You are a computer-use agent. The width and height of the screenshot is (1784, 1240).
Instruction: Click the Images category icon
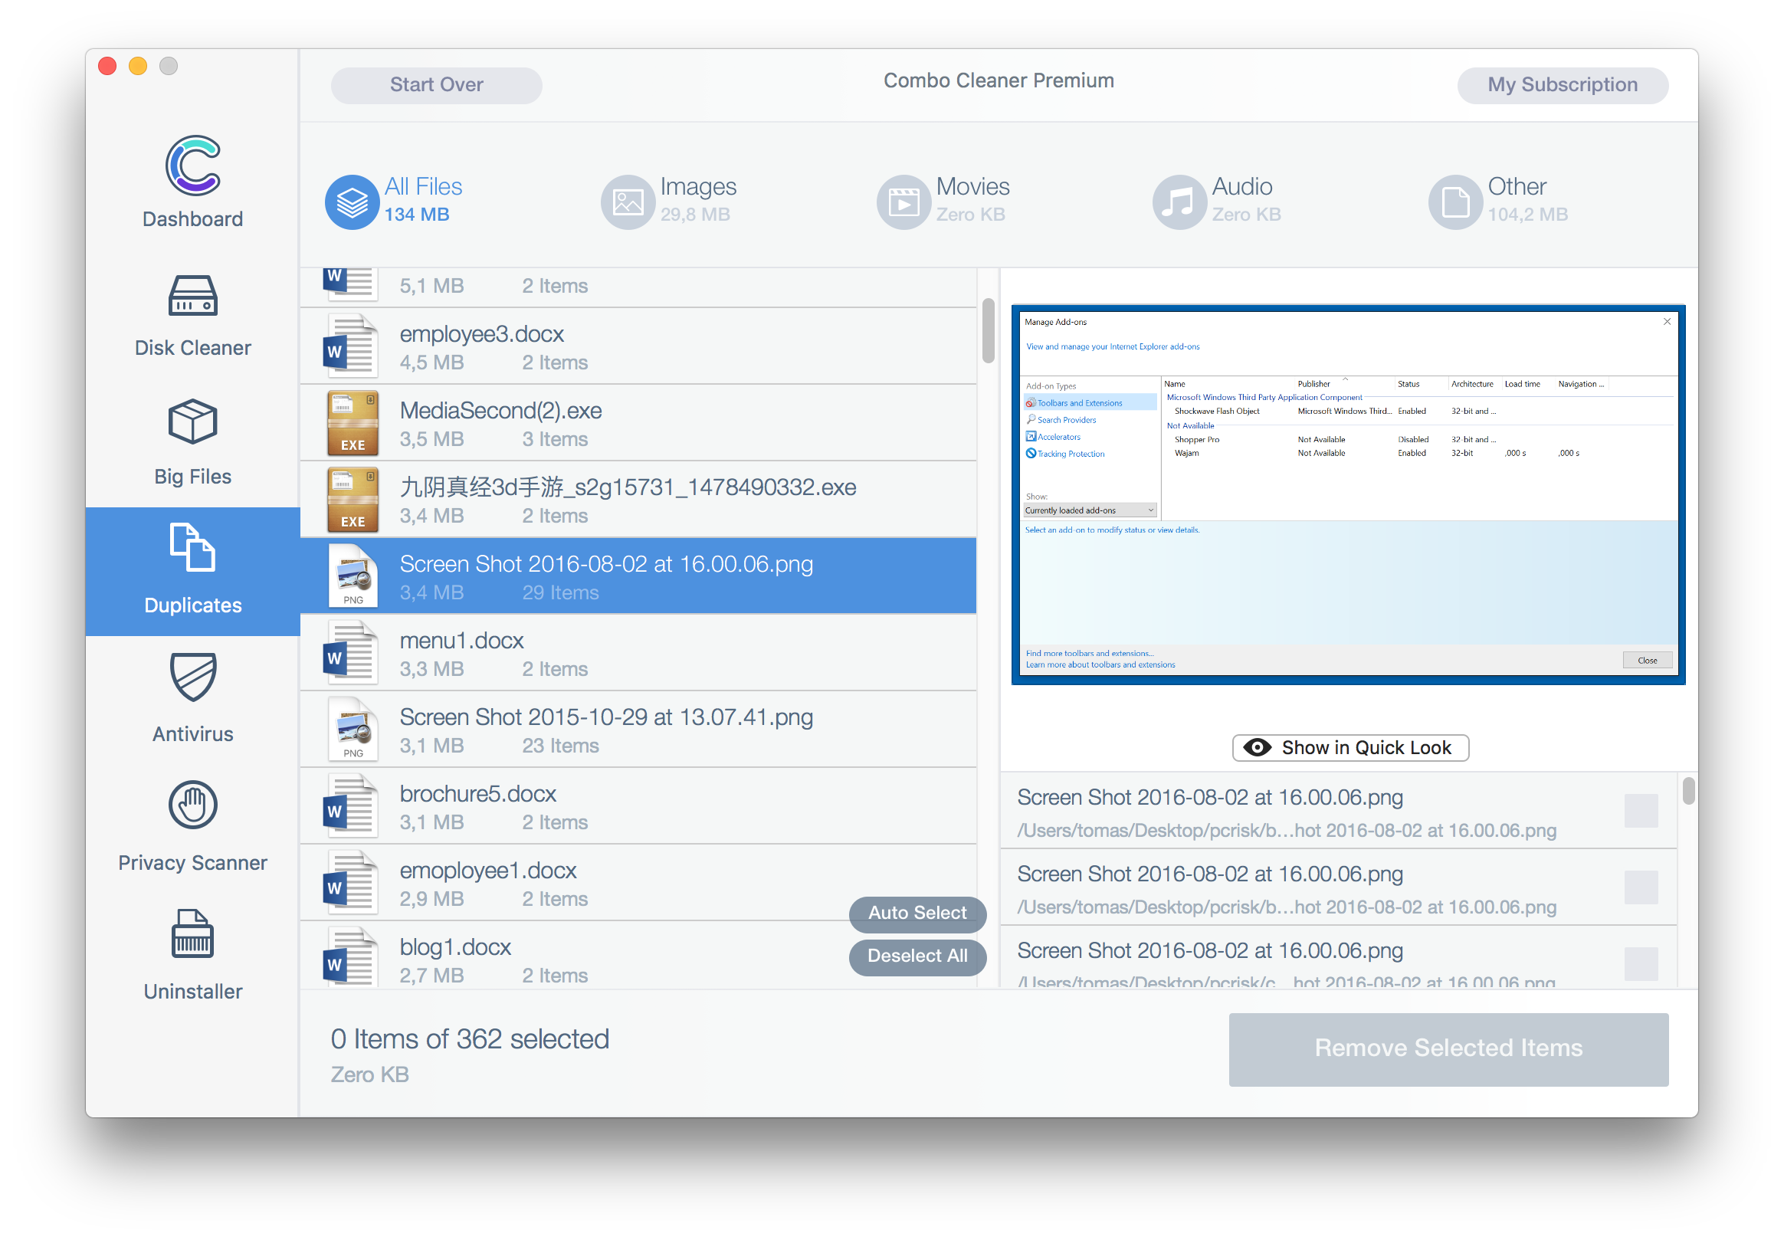click(628, 202)
